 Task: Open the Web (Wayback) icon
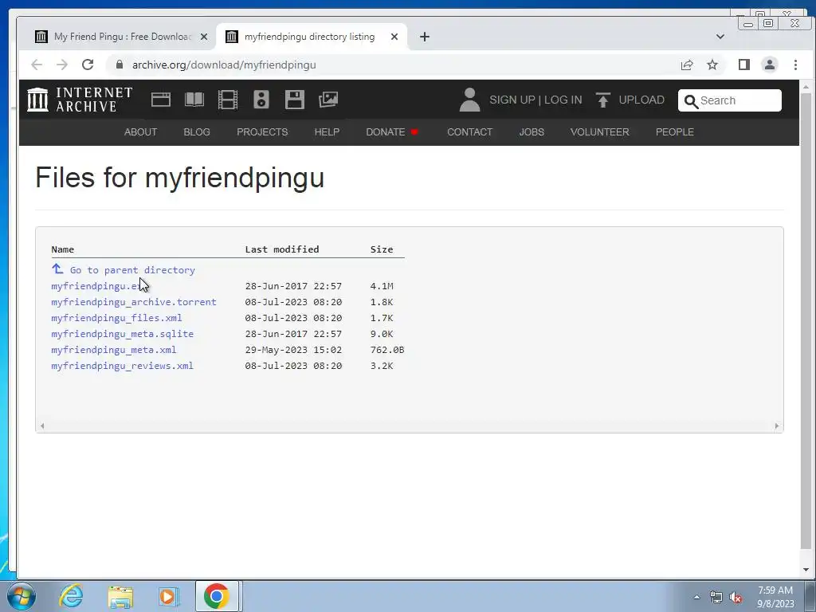161,100
